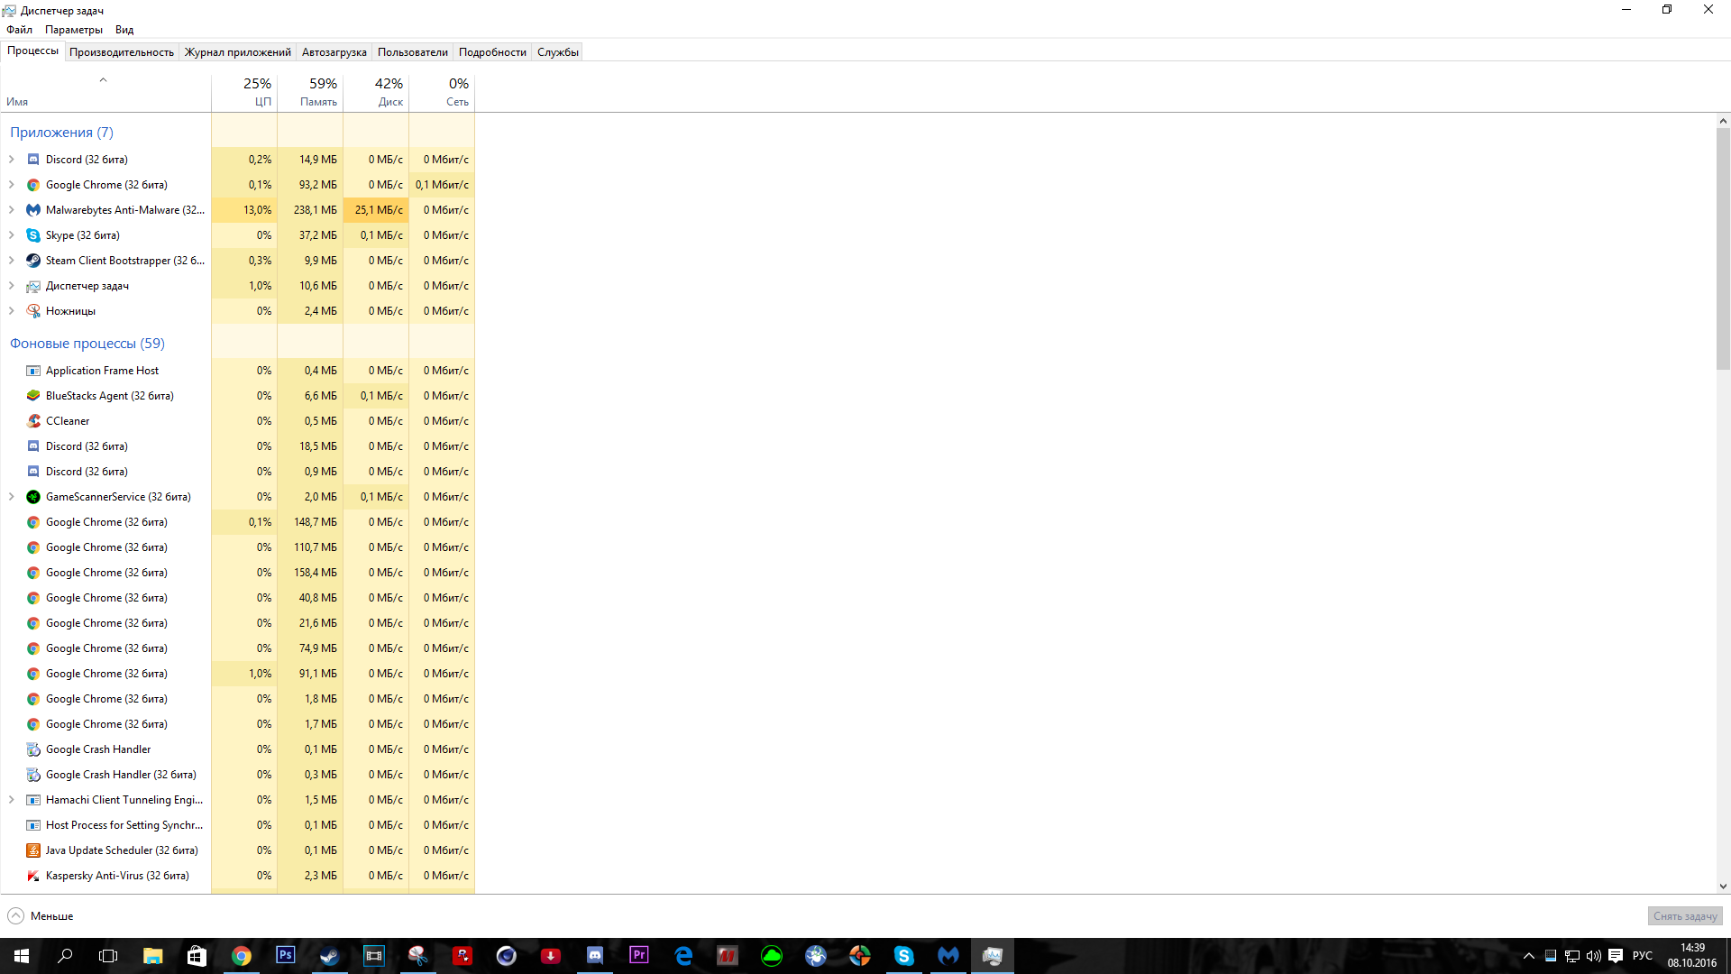Sort processes by ЦП column header
1731x974 pixels.
pyautogui.click(x=244, y=92)
